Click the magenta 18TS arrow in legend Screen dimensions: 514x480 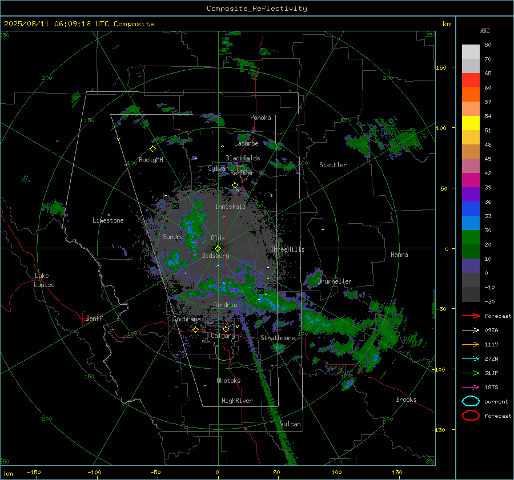pyautogui.click(x=471, y=388)
